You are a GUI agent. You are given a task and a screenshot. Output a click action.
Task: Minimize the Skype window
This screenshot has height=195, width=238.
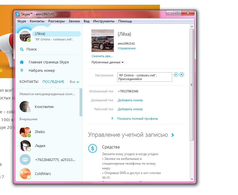coord(170,13)
